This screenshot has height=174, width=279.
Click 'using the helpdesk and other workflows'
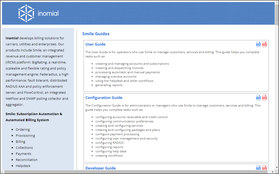(x=124, y=81)
